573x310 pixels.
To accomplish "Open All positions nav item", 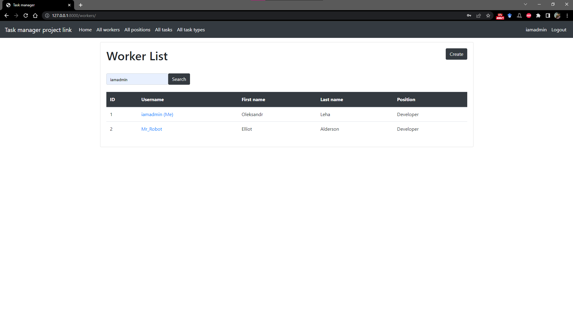I will tap(137, 30).
